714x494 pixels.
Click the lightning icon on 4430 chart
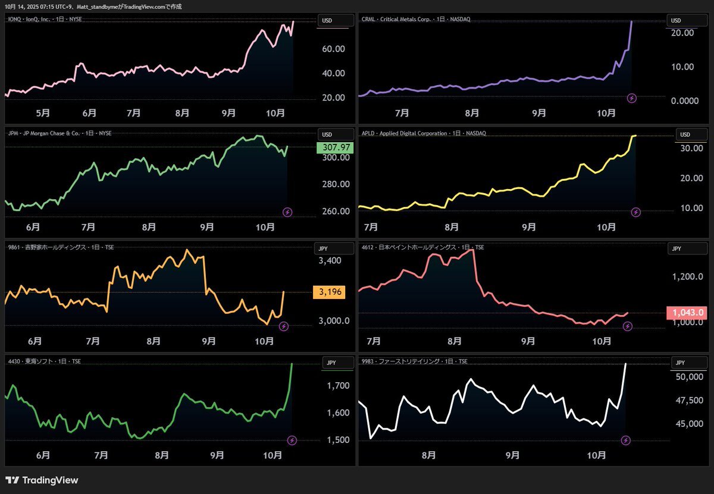[292, 440]
